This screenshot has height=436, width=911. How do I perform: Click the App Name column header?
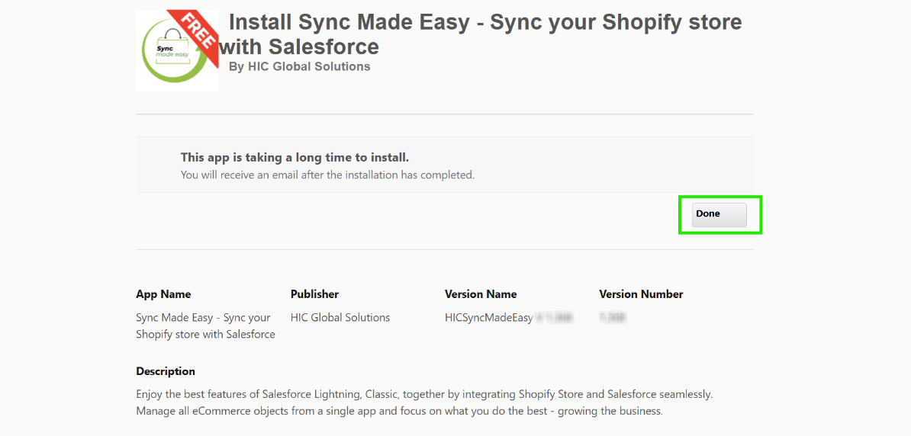tap(163, 294)
